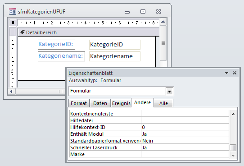Click the property list scrollbar thumb

click(233, 148)
